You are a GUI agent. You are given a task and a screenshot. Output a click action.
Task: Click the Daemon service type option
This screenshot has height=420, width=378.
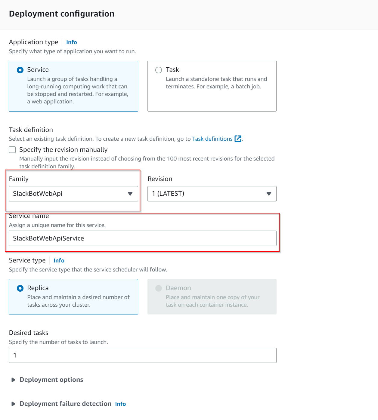click(159, 288)
